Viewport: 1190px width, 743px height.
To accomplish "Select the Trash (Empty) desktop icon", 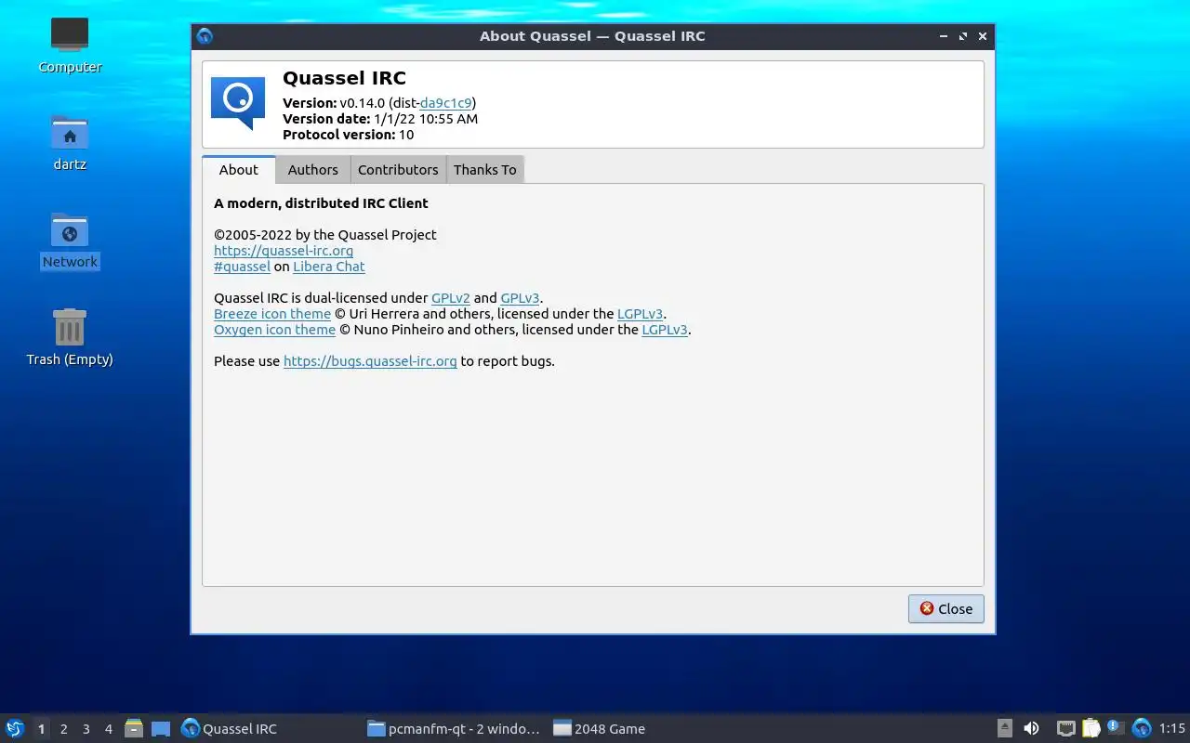I will (70, 337).
